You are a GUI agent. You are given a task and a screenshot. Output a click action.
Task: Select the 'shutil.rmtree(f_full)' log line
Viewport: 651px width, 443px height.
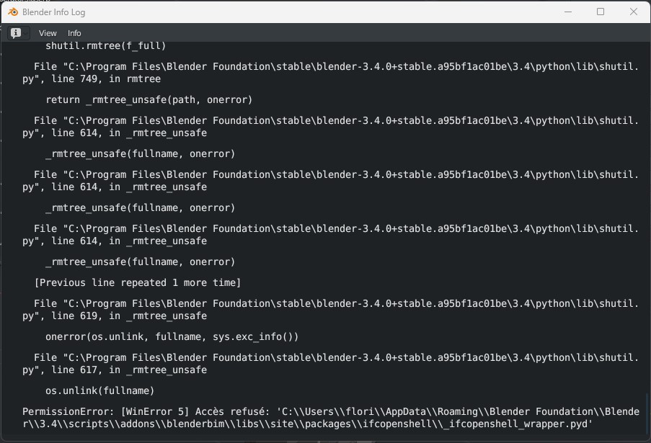tap(106, 45)
